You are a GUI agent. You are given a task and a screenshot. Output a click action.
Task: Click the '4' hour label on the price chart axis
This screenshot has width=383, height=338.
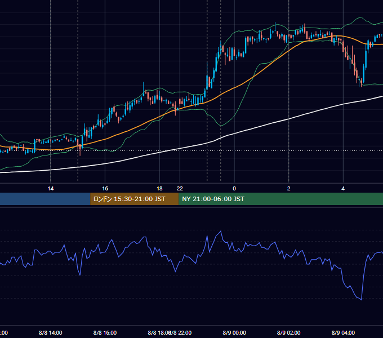[x=343, y=189]
